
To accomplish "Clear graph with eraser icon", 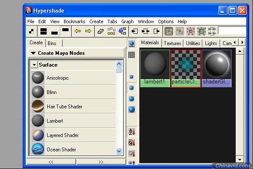I will coord(100,31).
